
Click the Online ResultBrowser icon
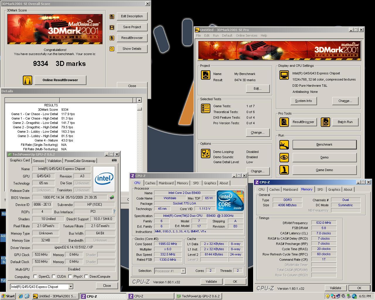tap(28, 80)
